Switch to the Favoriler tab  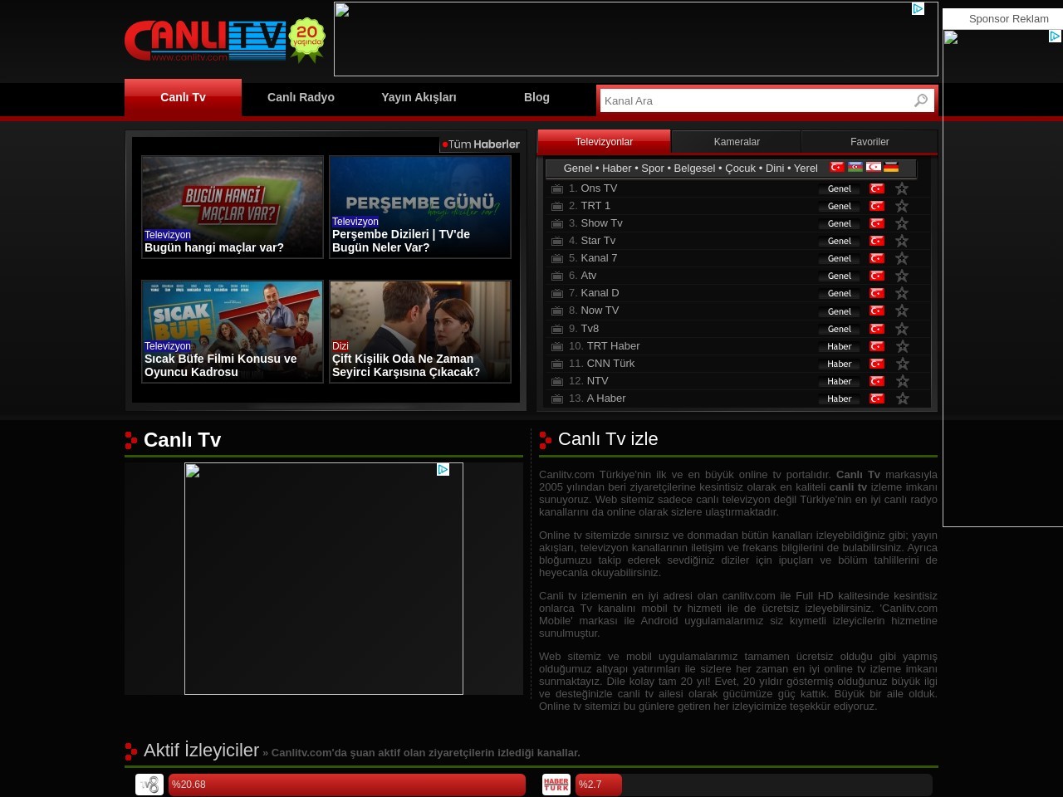tap(870, 142)
